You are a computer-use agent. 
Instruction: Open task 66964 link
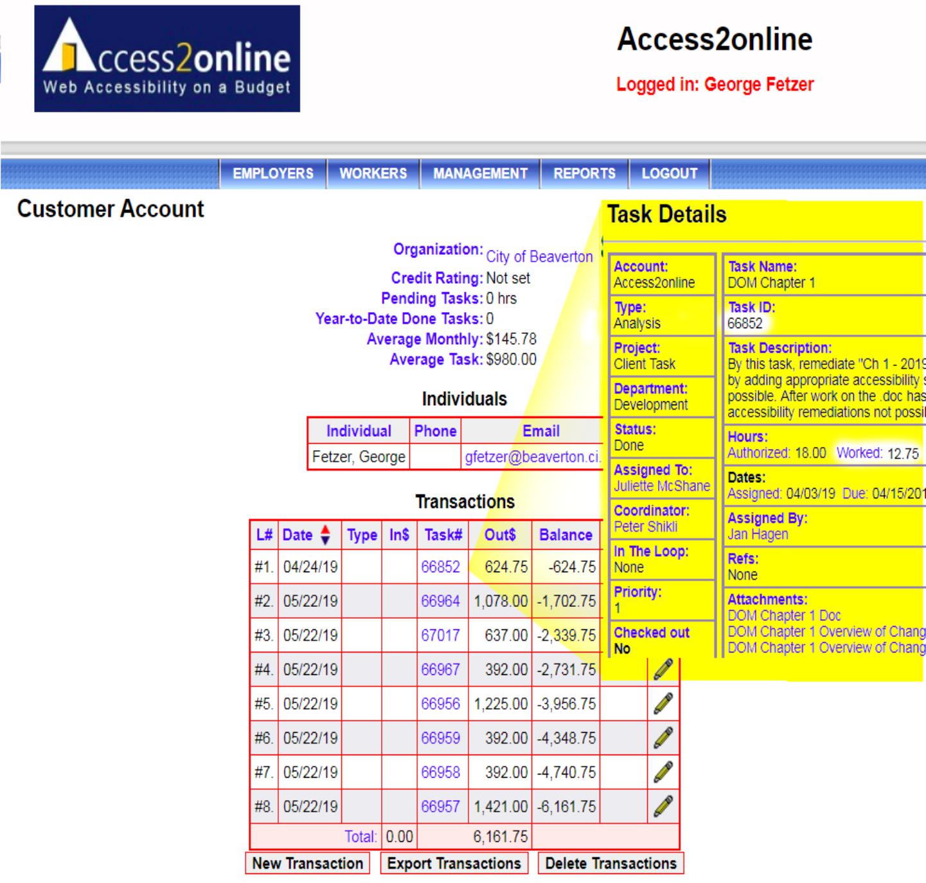click(x=441, y=601)
